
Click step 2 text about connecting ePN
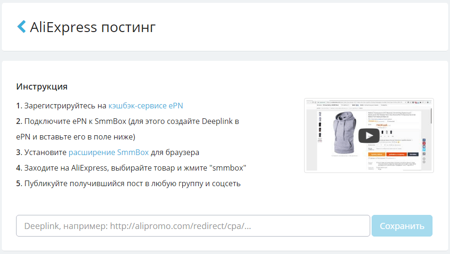[x=127, y=121]
